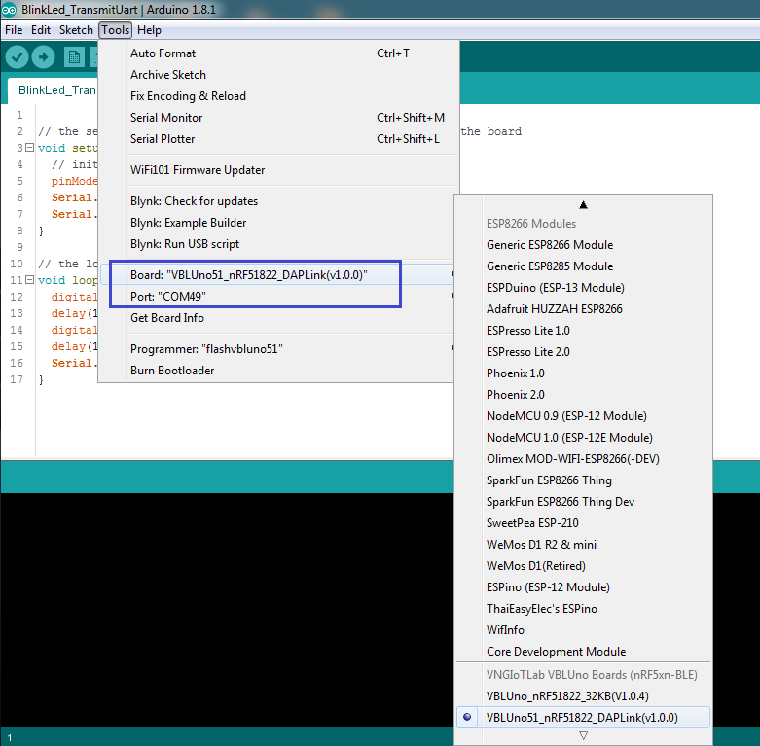Switch to the BlinkLed_TransmitUart sketch tab
The image size is (760, 746).
[56, 90]
